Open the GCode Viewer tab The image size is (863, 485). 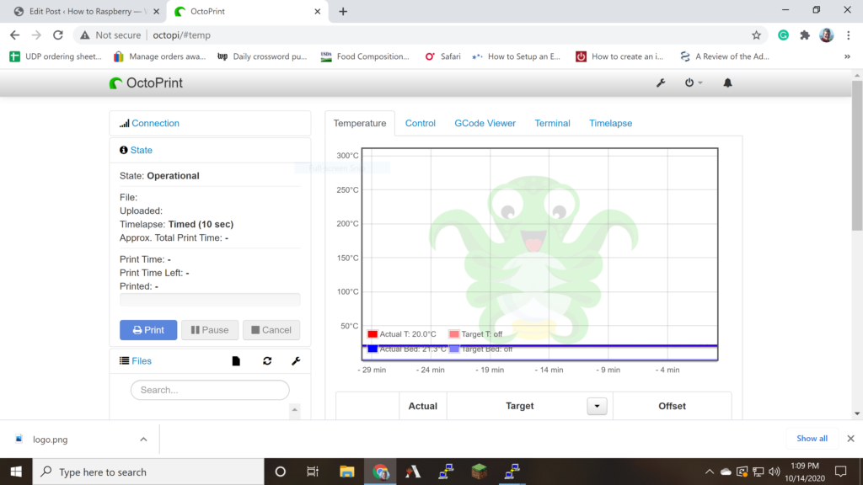485,123
